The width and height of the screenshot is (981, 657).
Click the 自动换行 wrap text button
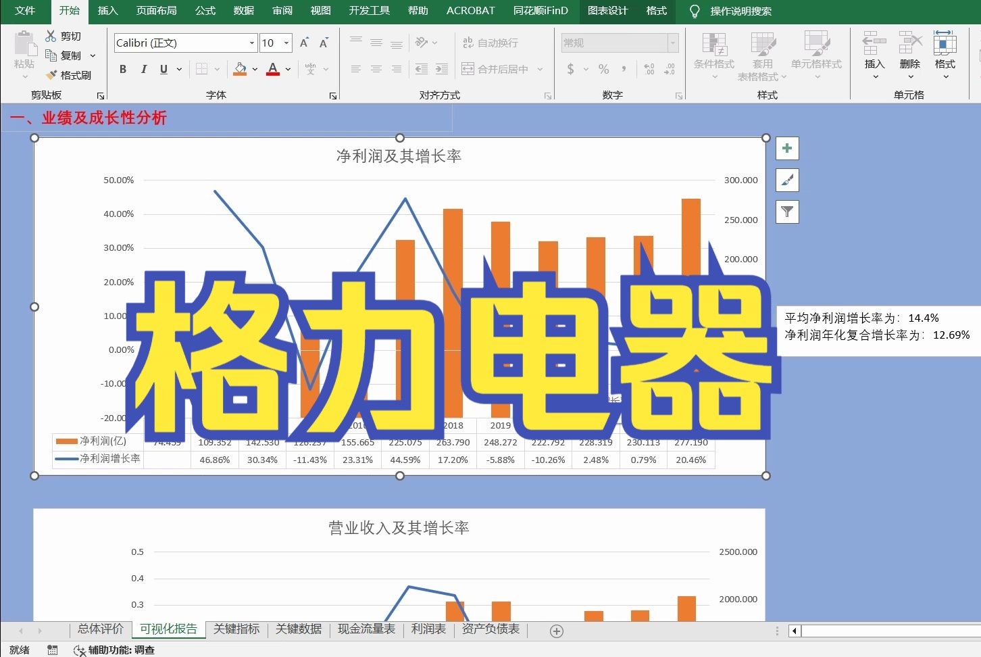tap(490, 43)
